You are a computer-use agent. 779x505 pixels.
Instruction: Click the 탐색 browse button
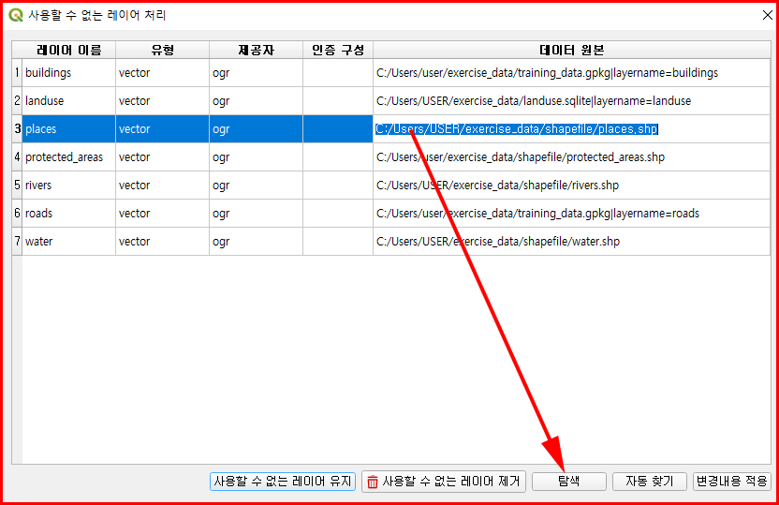[569, 482]
